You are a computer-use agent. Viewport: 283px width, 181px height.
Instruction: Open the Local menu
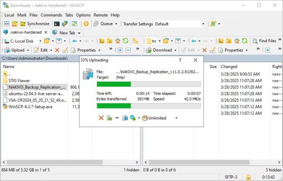[9, 15]
